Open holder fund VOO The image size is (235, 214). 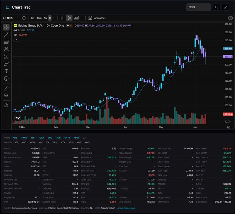pyautogui.click(x=24, y=142)
